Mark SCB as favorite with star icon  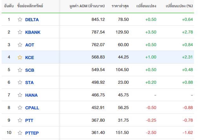point(20,70)
